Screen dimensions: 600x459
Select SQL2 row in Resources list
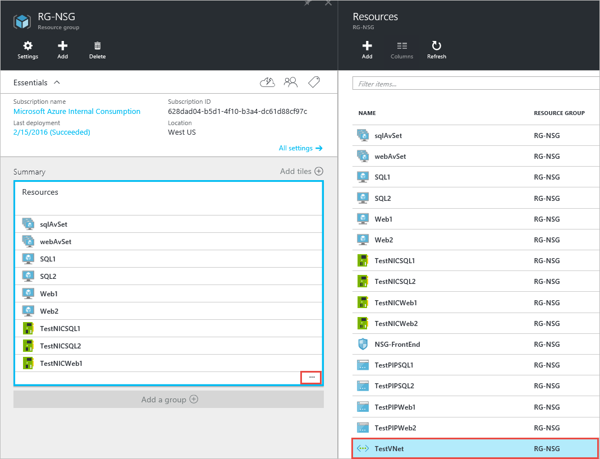click(x=476, y=198)
